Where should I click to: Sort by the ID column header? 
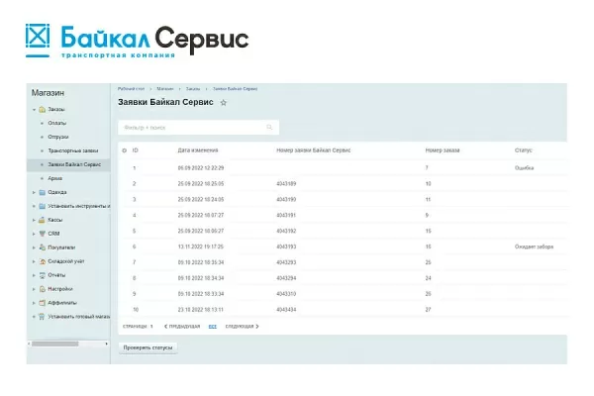point(136,150)
